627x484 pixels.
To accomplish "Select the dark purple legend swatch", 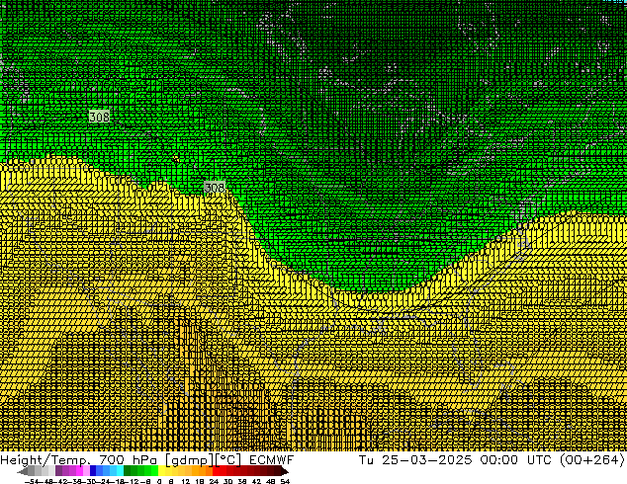I will click(58, 470).
